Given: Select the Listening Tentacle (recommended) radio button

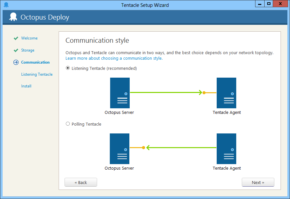Looking at the screenshot, I should (68, 68).
